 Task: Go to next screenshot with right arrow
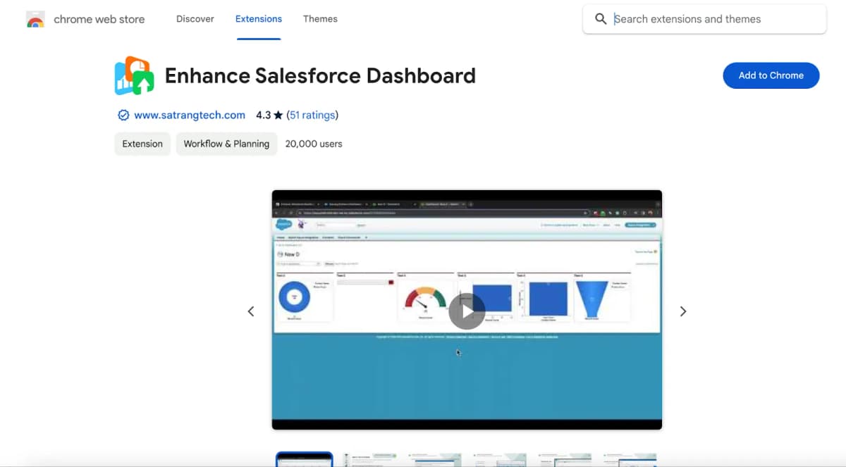tap(682, 311)
